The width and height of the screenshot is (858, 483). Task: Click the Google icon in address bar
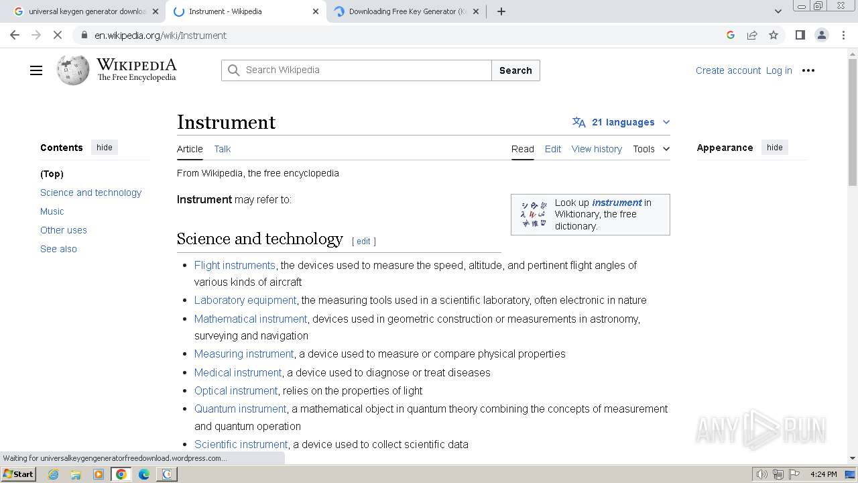click(731, 35)
